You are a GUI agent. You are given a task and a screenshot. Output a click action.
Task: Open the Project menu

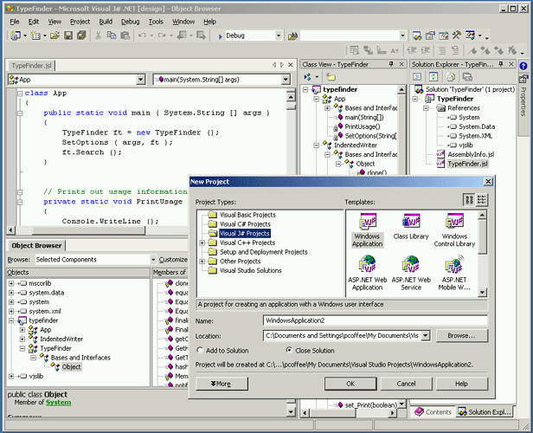(x=80, y=22)
